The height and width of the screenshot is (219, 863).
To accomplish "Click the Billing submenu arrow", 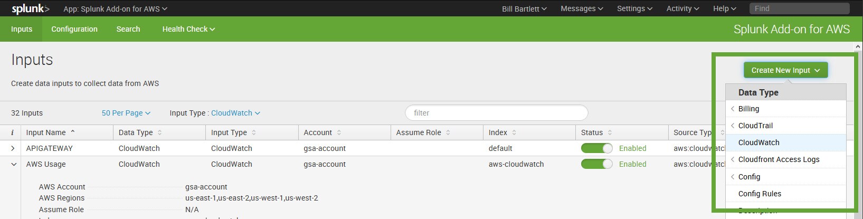I will 733,109.
